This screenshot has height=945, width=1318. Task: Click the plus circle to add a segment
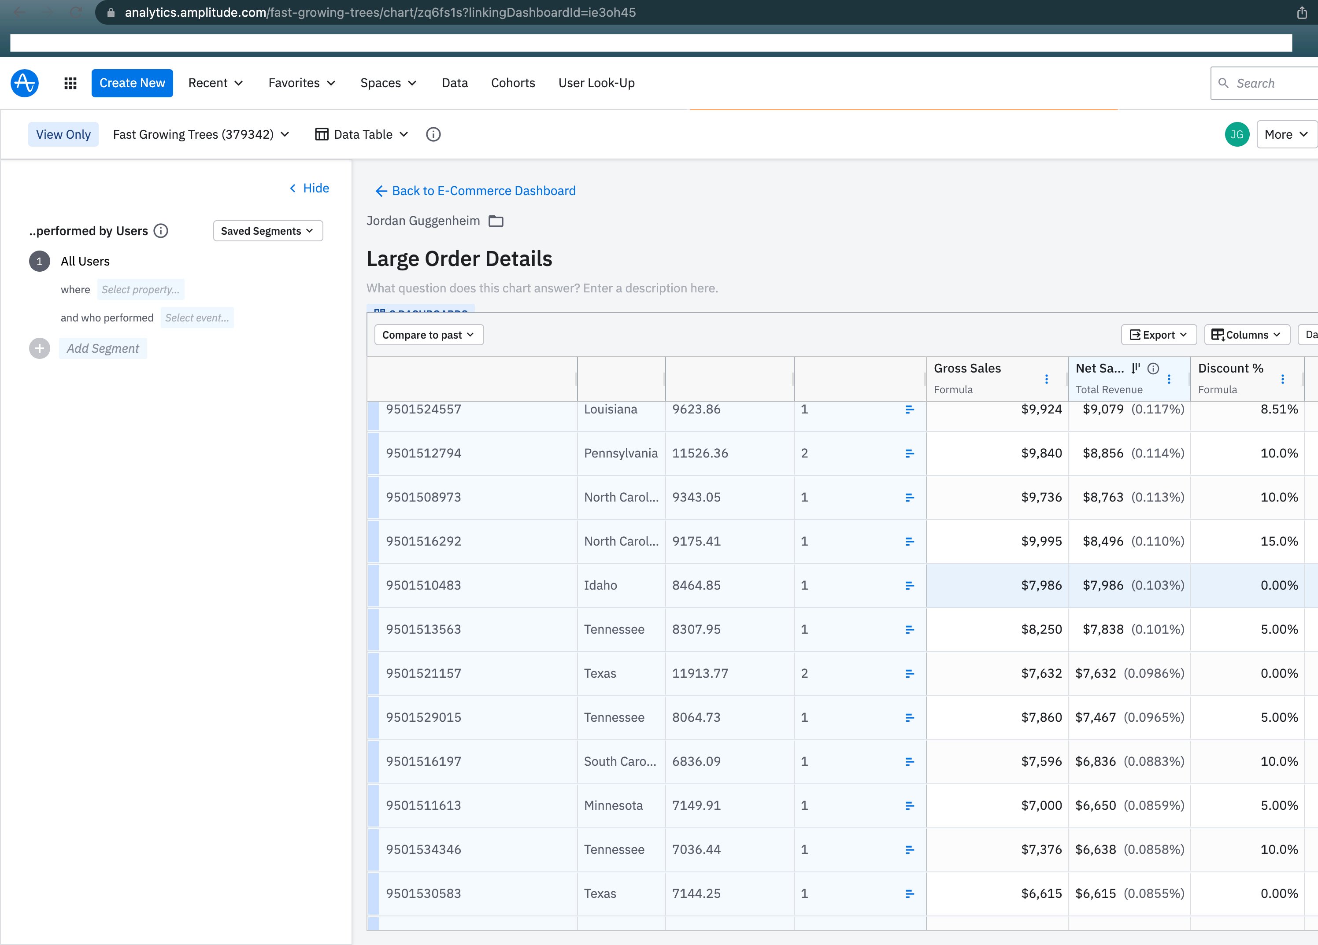(x=40, y=348)
